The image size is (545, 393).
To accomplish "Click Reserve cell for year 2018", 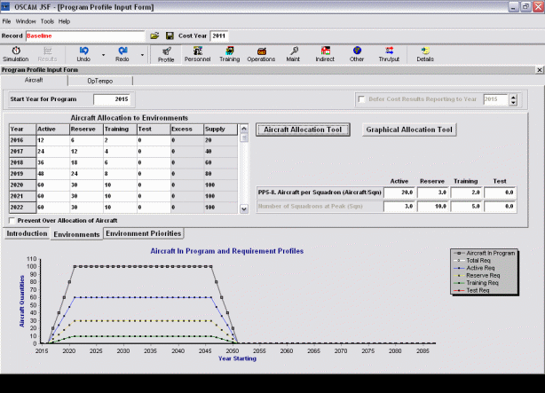I will coord(86,162).
